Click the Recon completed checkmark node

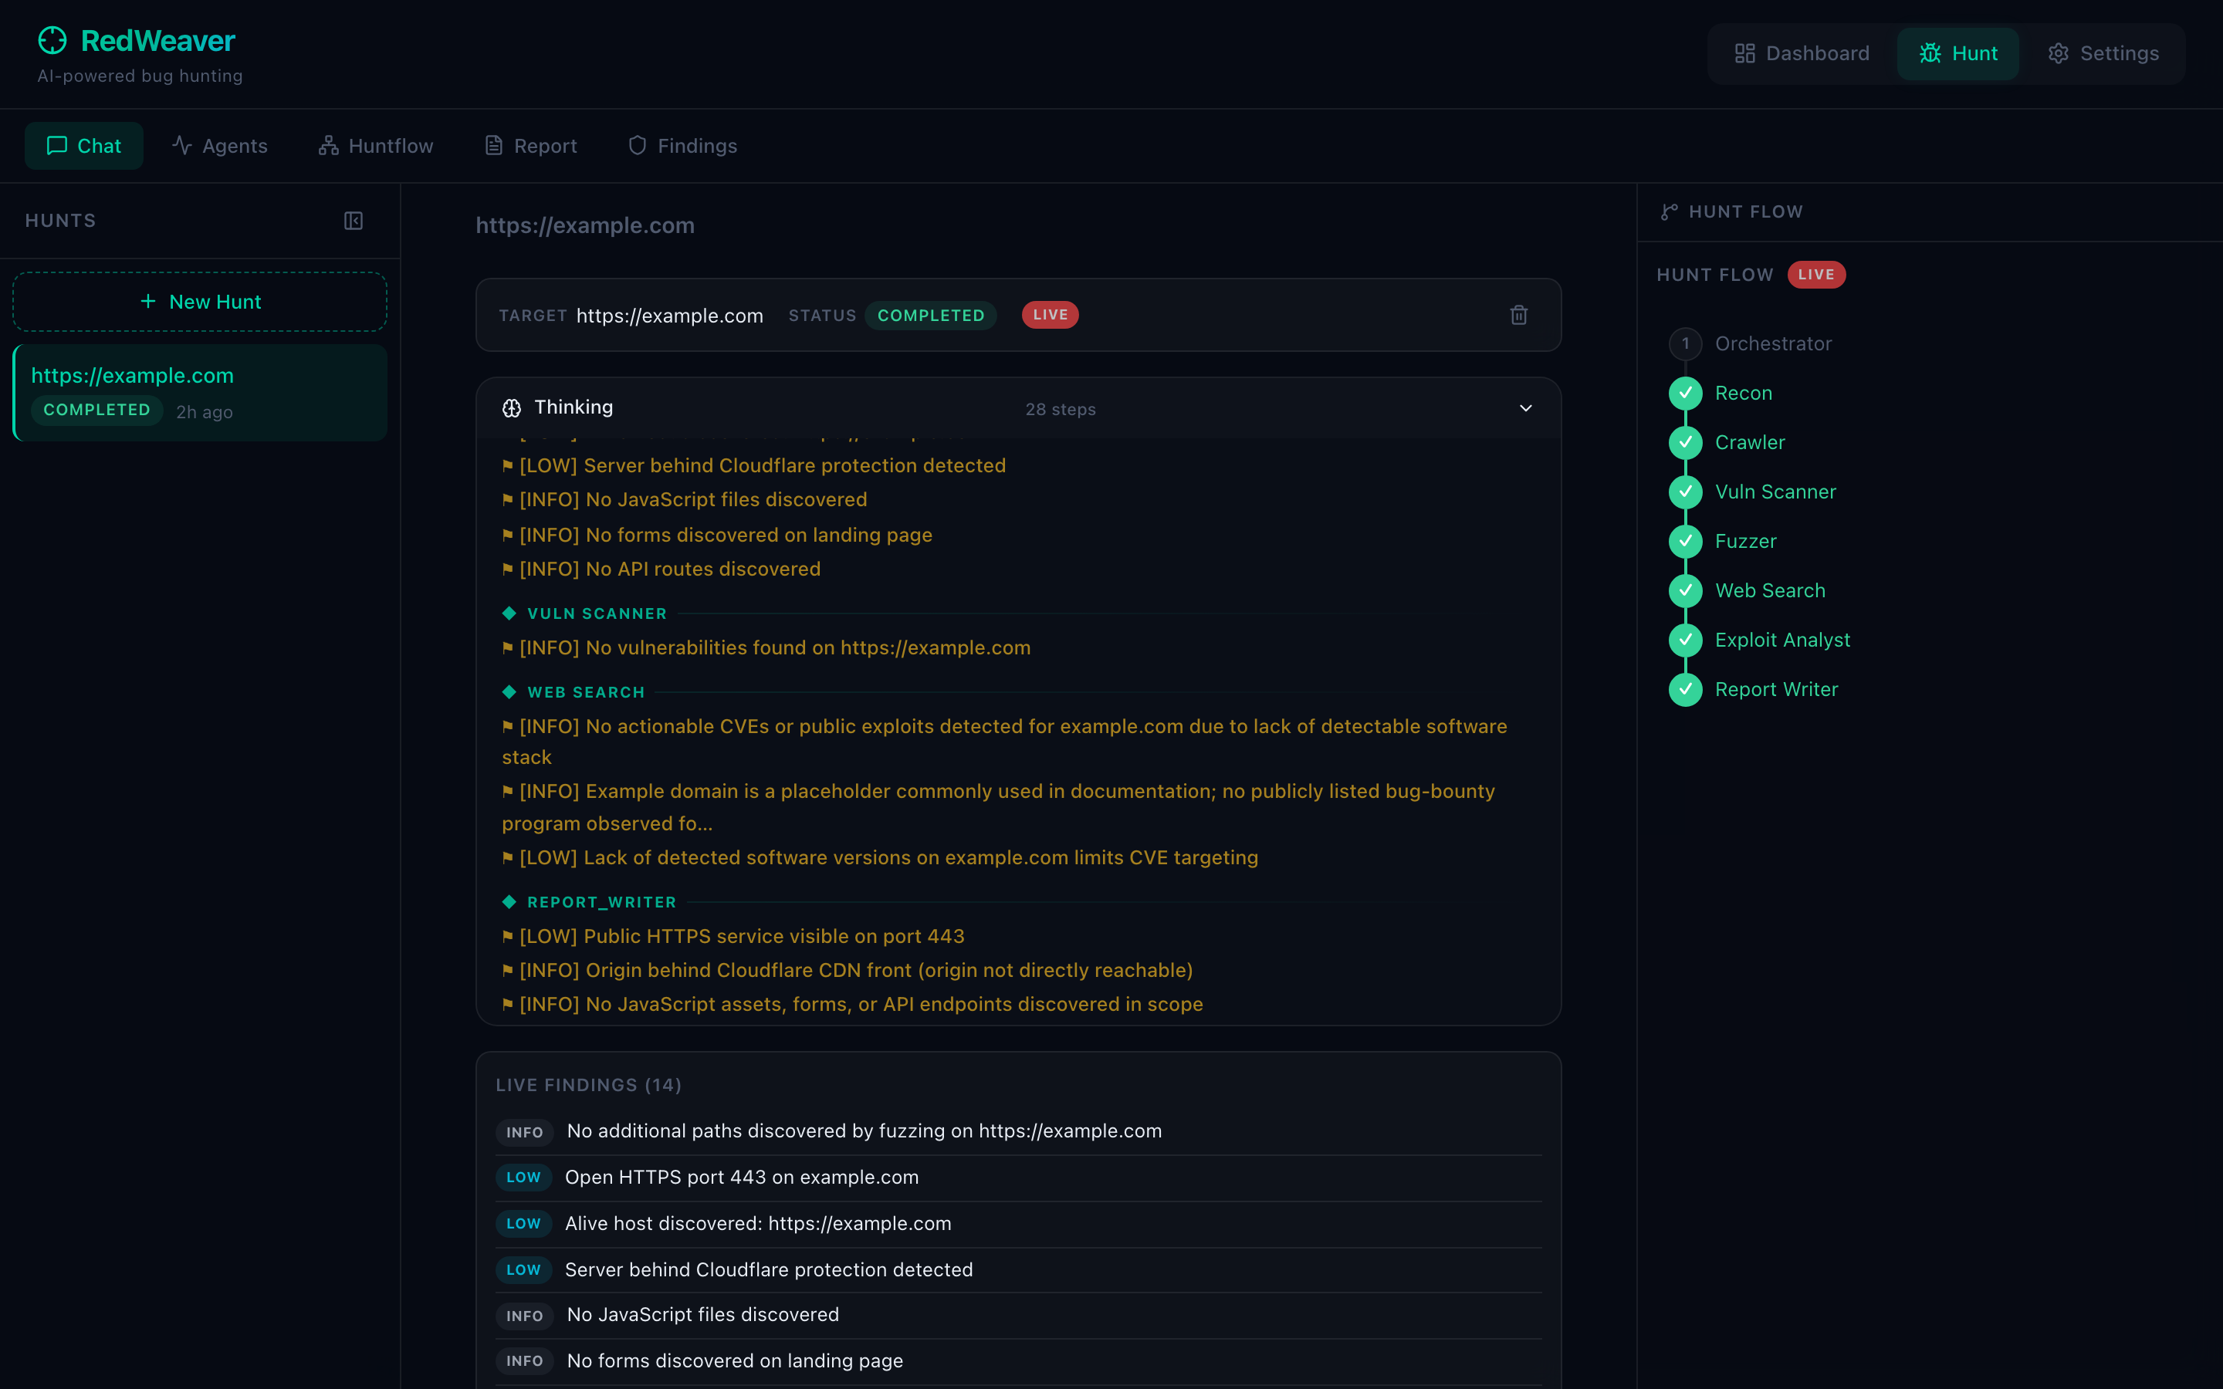click(x=1685, y=394)
